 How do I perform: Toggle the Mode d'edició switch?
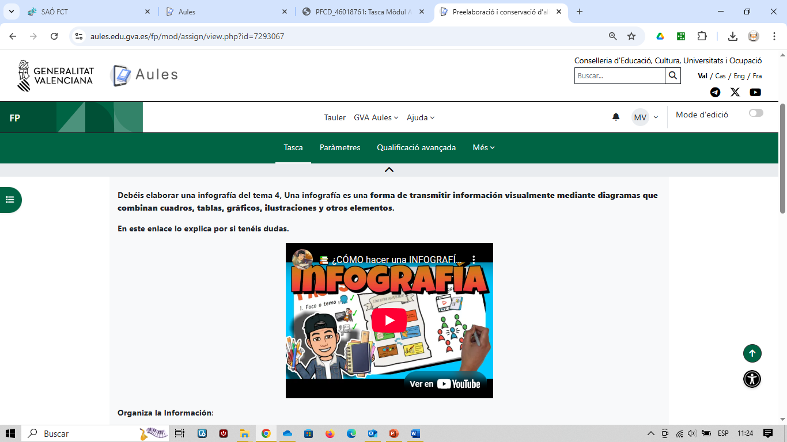point(756,113)
